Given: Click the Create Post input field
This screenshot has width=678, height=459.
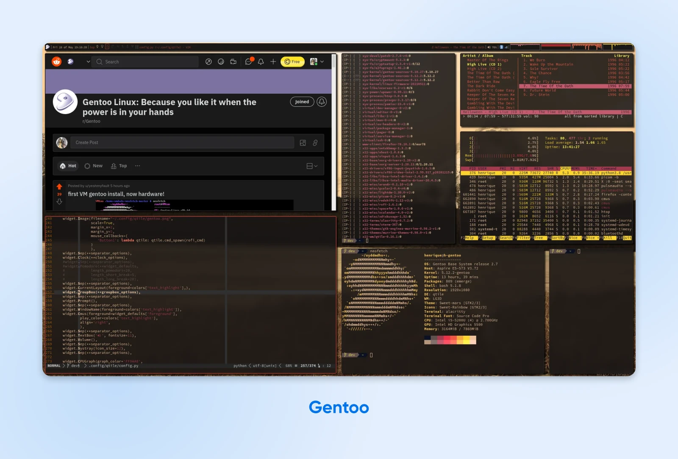Looking at the screenshot, I should pos(182,142).
